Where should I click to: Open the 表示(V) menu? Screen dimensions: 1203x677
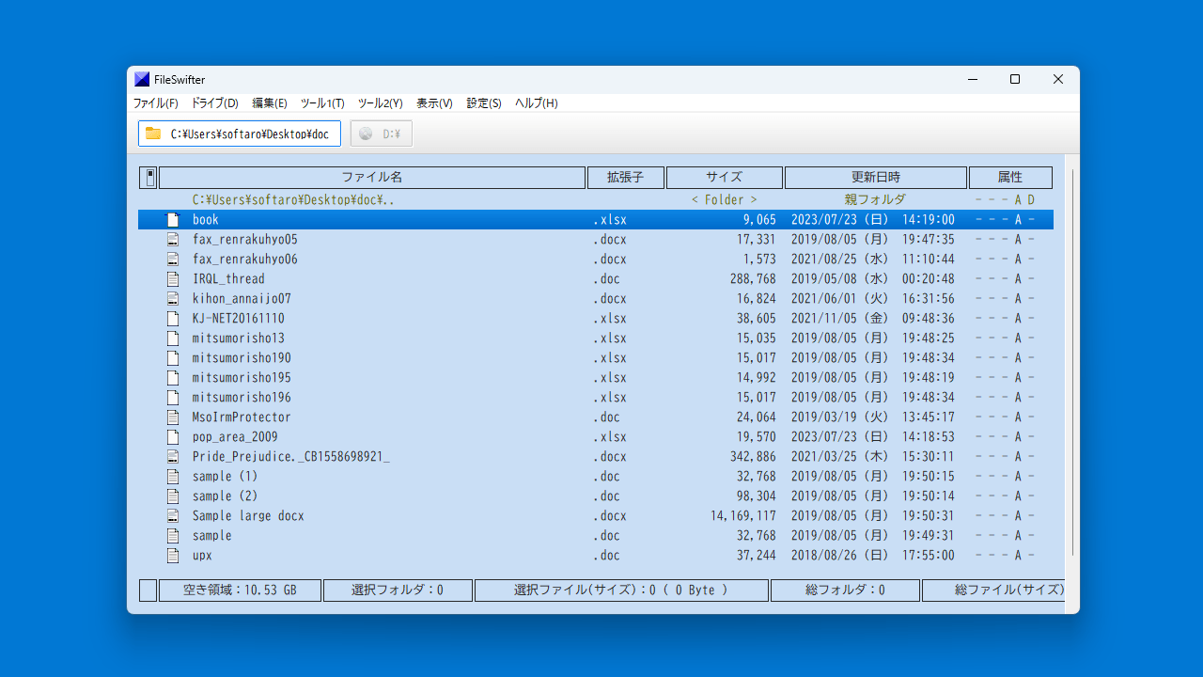pos(434,103)
